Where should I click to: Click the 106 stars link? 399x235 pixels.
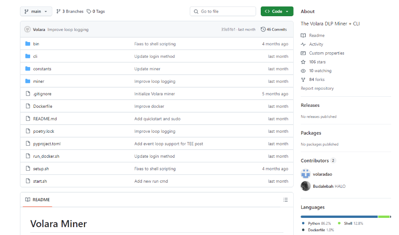[x=313, y=62]
